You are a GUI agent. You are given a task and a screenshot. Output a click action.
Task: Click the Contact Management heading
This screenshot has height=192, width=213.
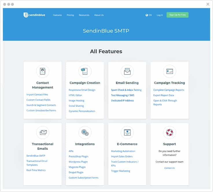(x=43, y=85)
